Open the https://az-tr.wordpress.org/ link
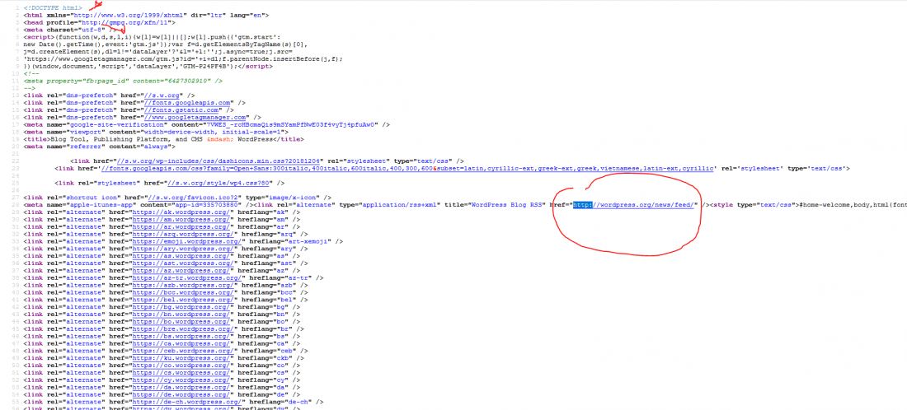 [x=188, y=278]
